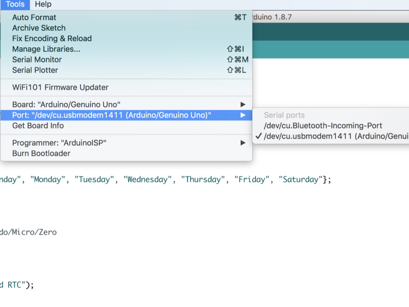Click the do/Micro/Zero comment text

[28, 232]
